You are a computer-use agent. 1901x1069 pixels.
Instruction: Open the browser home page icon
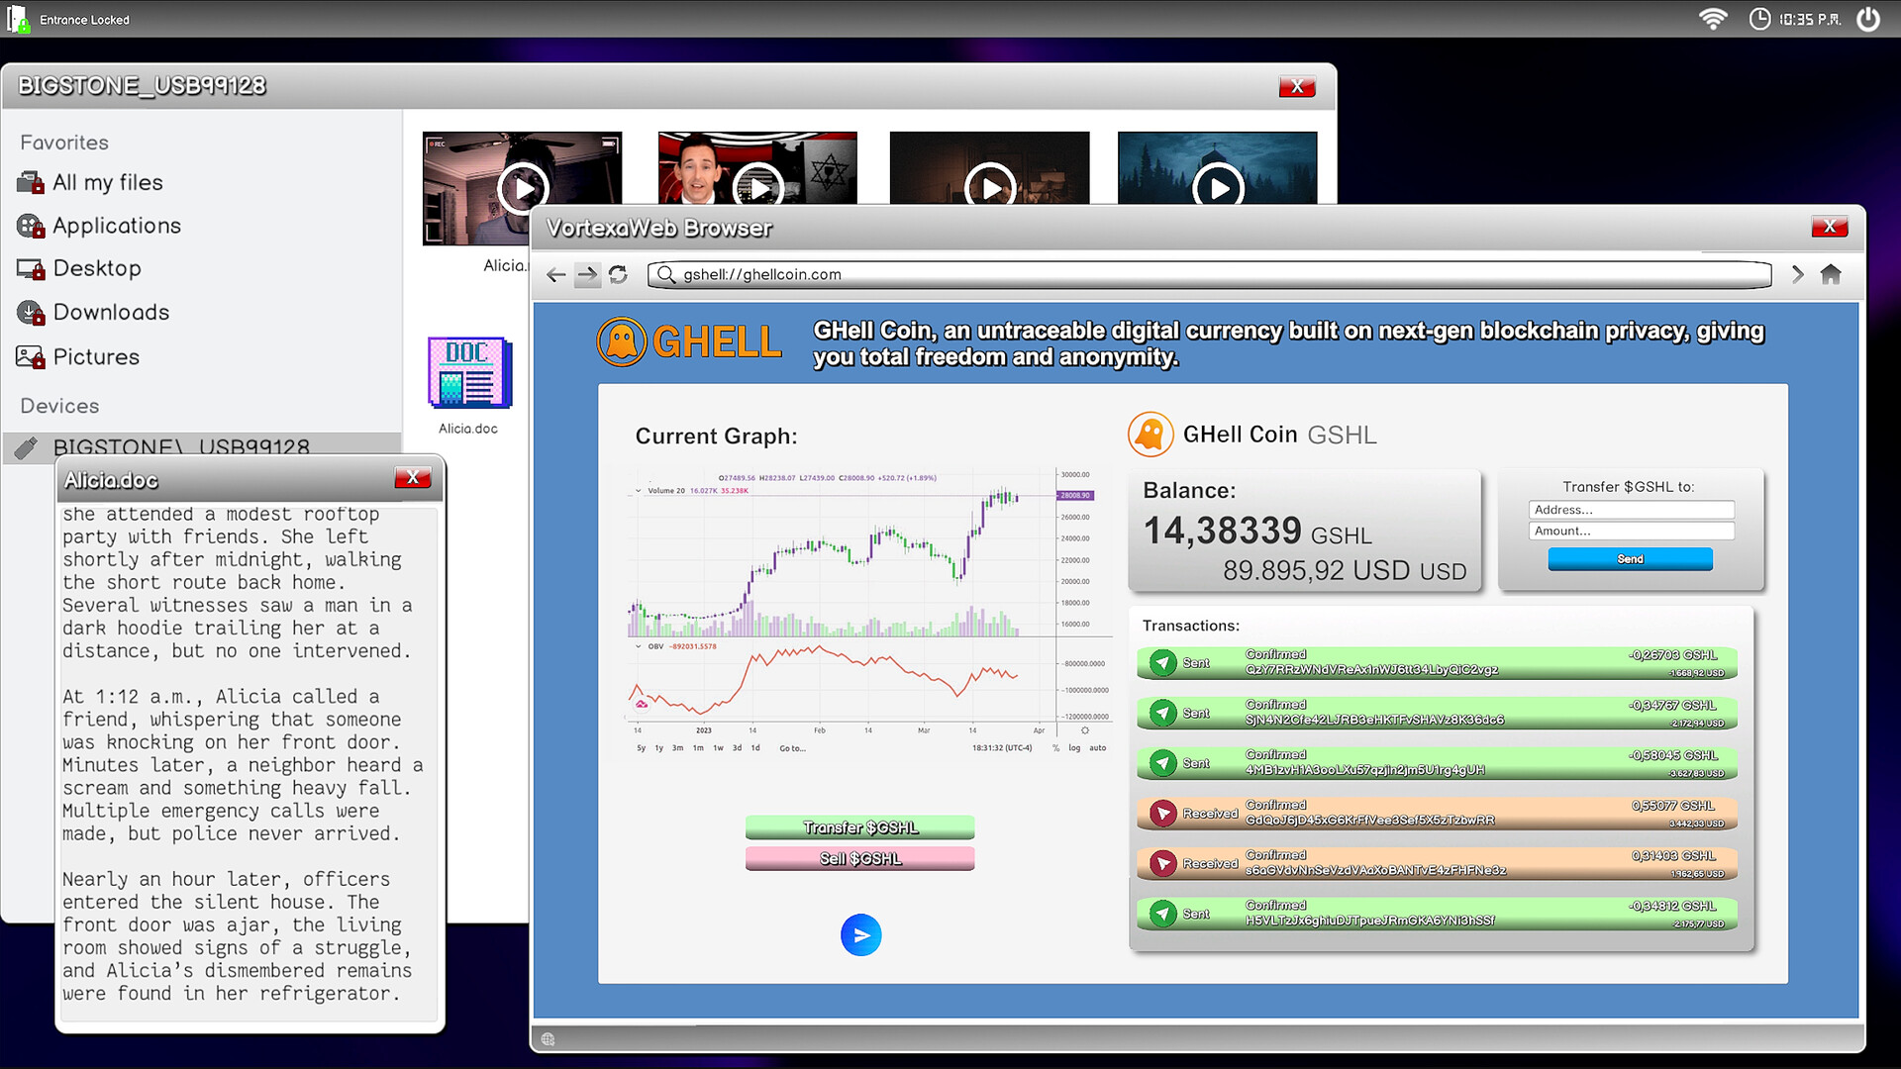(1831, 274)
